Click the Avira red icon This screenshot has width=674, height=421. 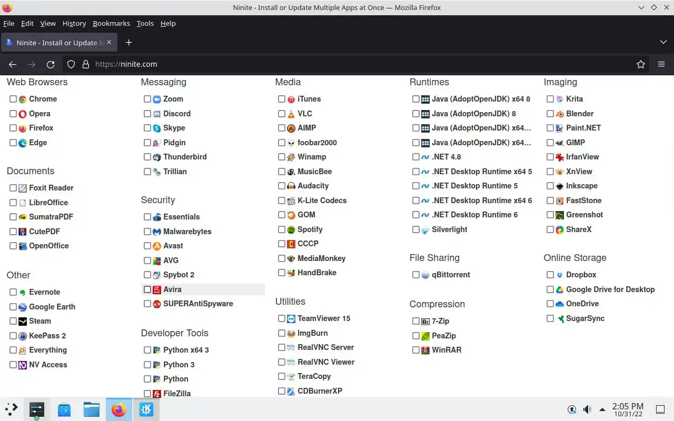click(x=157, y=289)
